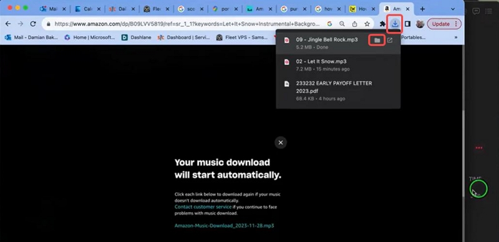Follow the Contact customer service link
The image size is (499, 242).
click(203, 207)
